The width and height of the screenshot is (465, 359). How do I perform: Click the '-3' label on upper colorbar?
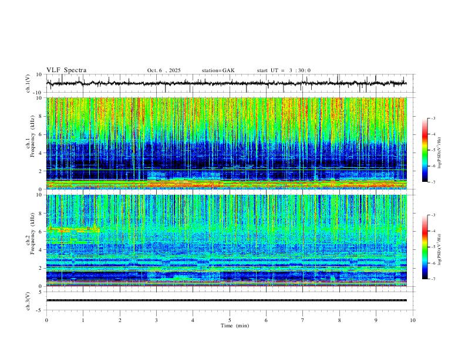(433, 118)
